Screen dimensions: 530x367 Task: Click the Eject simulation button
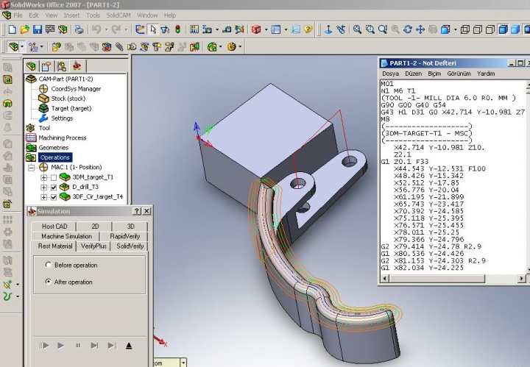[129, 345]
